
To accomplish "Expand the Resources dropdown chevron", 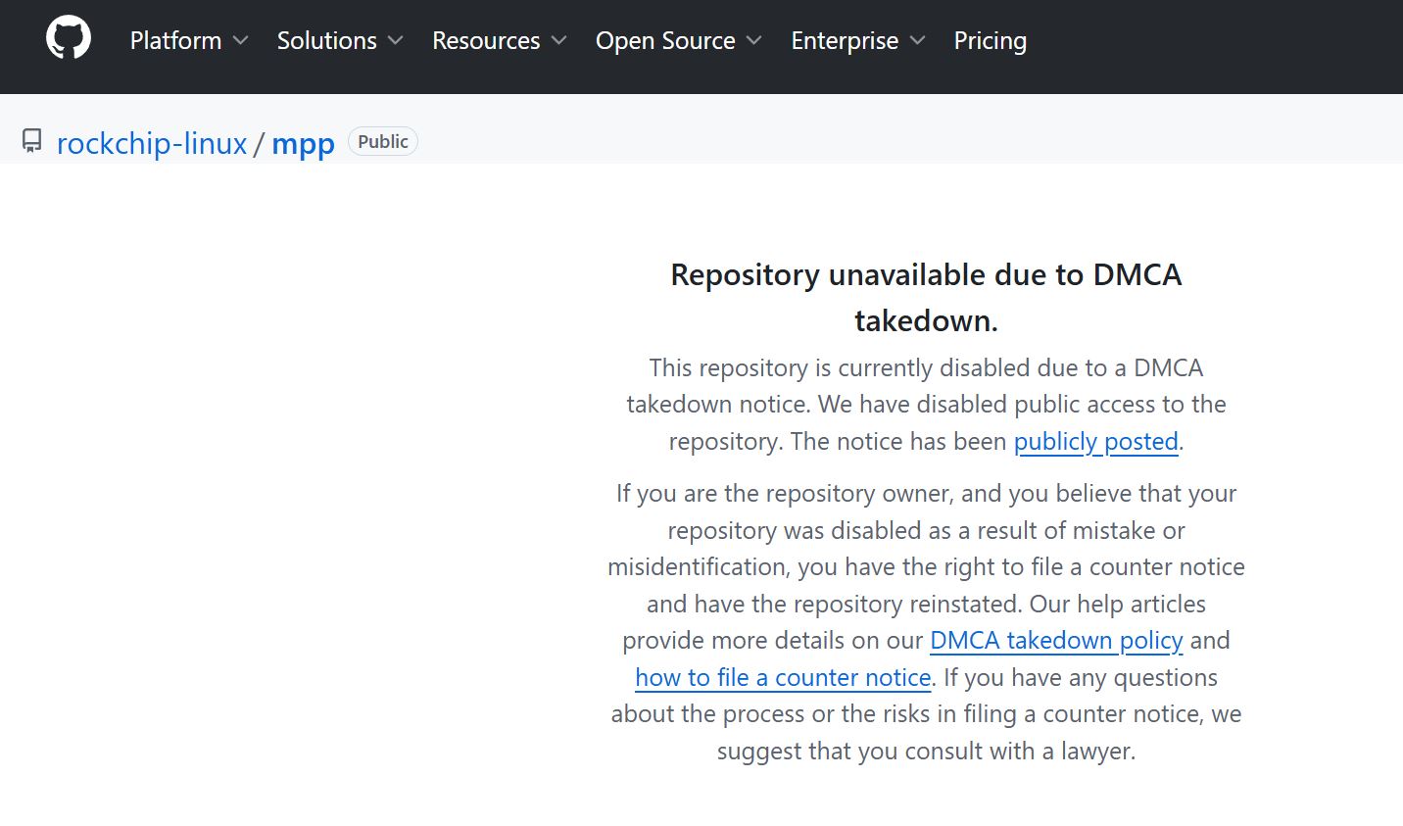I will (x=557, y=41).
